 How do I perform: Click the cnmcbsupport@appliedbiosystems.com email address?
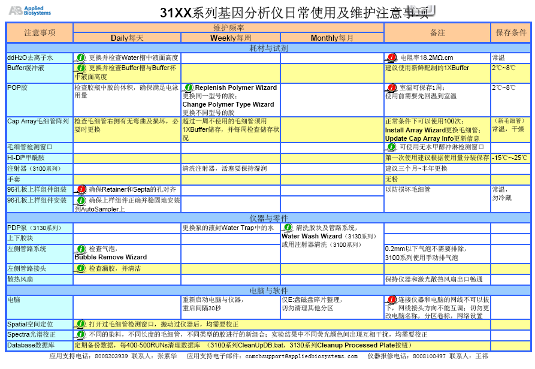(x=301, y=356)
